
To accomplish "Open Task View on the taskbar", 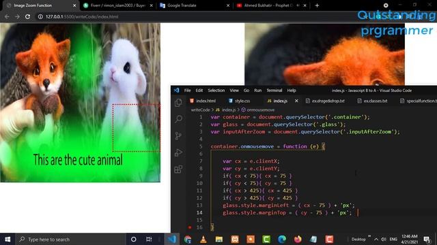I will pos(149,239).
